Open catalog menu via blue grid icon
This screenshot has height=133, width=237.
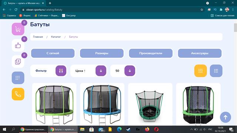(18, 78)
